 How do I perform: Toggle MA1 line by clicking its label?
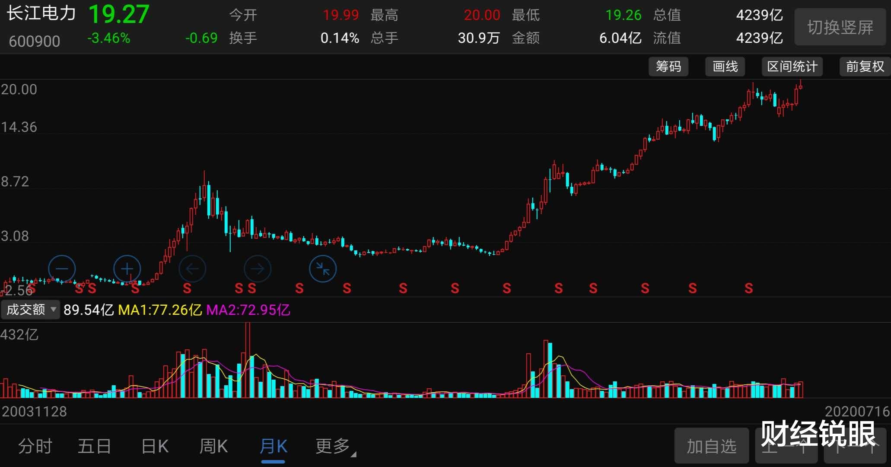(162, 310)
